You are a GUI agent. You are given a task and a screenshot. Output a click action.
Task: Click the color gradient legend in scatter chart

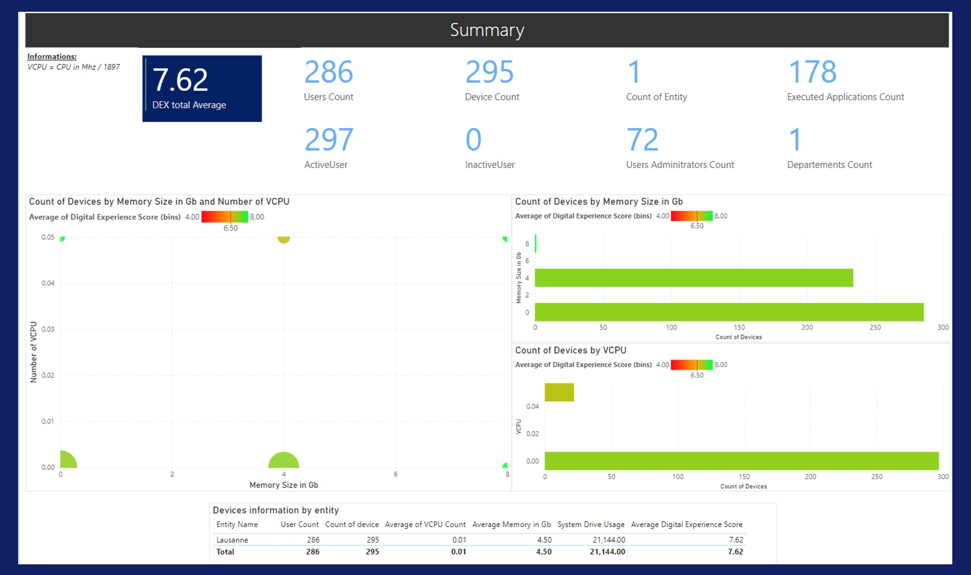pyautogui.click(x=224, y=217)
